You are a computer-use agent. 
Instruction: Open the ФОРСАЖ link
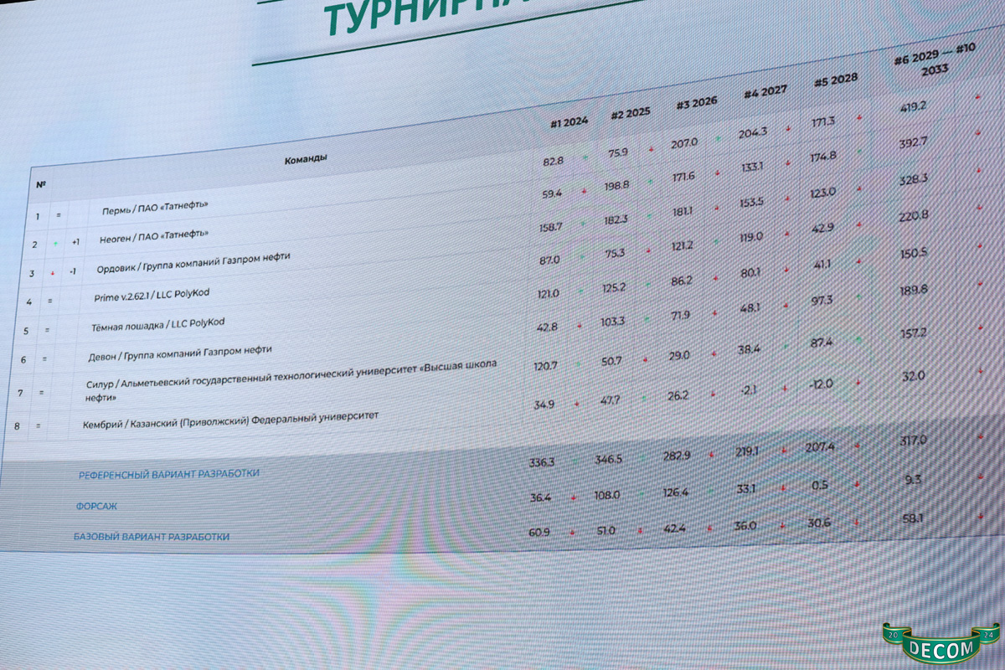tap(95, 506)
